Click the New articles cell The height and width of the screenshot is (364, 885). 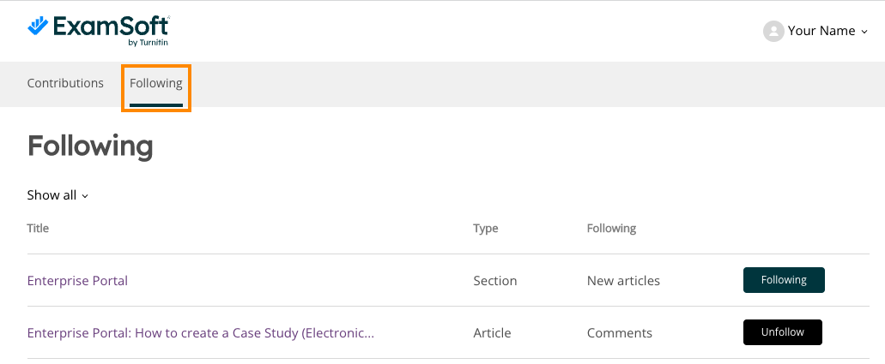tap(623, 281)
